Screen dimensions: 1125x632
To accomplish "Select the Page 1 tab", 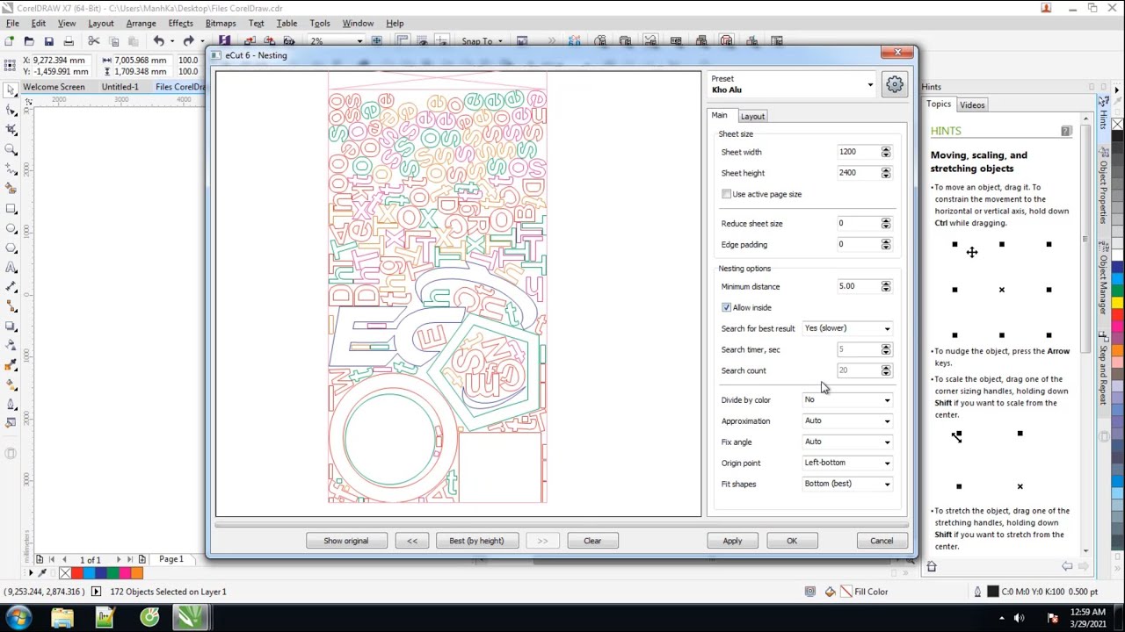I will pos(171,559).
